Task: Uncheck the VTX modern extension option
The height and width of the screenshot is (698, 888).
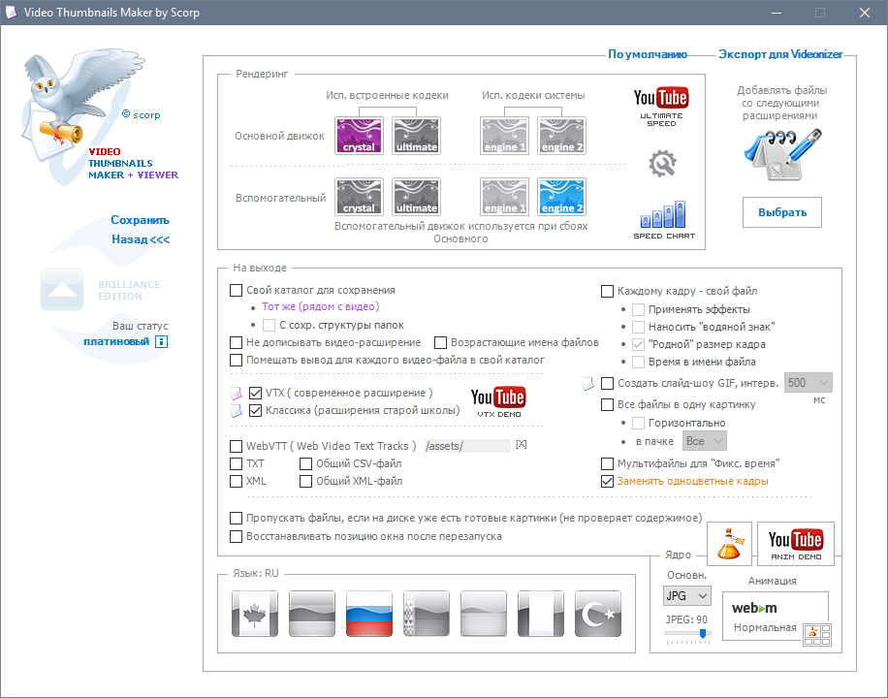Action: point(256,394)
